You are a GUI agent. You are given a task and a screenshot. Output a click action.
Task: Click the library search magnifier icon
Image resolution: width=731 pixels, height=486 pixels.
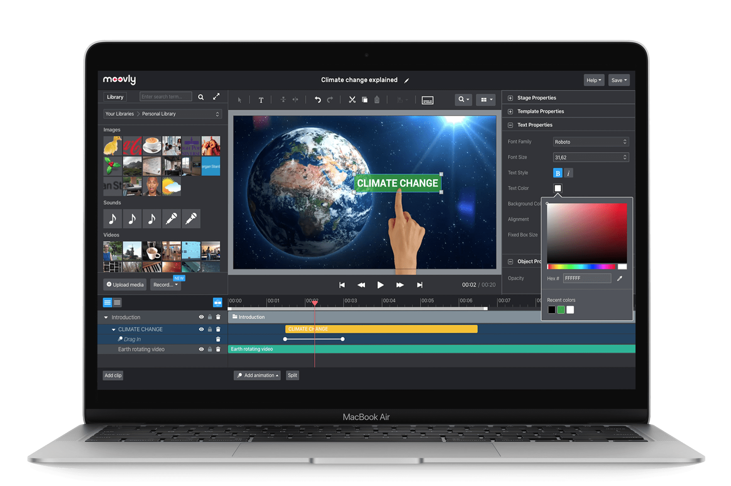(201, 97)
